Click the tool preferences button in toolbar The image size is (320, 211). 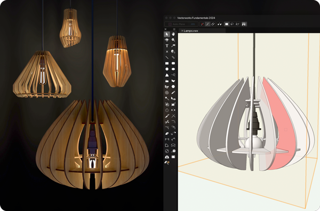coord(244,24)
